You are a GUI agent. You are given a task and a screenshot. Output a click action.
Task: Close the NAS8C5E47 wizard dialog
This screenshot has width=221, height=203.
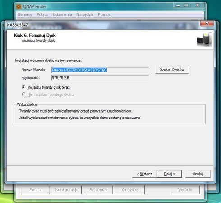click(207, 24)
